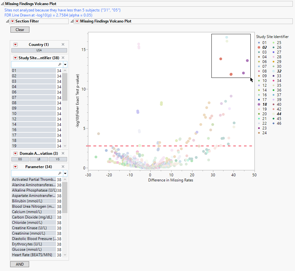This screenshot has height=271, width=295.
Task: Open the Study Site search options dropdown
Action: (x=65, y=64)
